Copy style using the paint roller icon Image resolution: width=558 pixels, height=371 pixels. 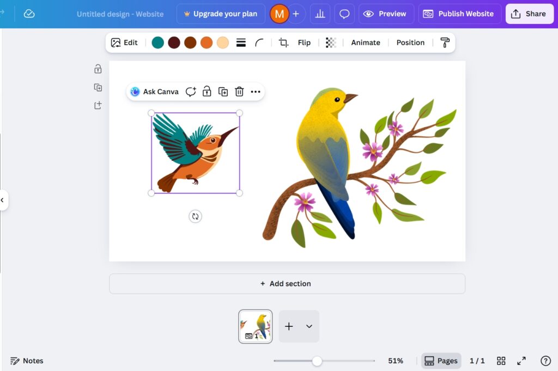coord(445,42)
